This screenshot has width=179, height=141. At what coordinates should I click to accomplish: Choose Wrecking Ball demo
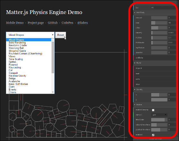click(x=29, y=48)
